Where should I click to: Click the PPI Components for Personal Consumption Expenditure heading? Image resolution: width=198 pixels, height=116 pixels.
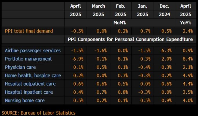click(130, 39)
